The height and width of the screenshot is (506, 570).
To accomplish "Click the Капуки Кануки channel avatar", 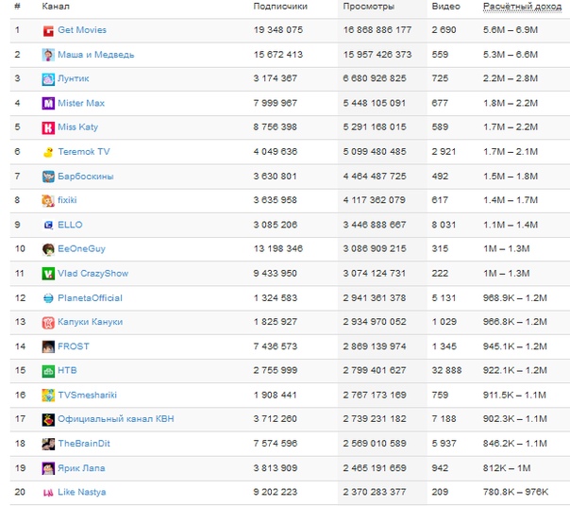I will coord(48,322).
